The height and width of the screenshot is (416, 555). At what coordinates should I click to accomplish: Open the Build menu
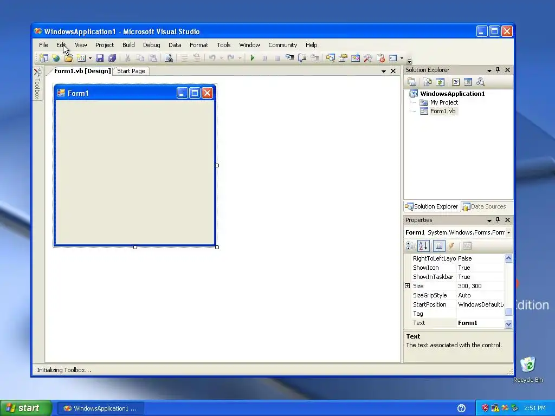coord(128,45)
